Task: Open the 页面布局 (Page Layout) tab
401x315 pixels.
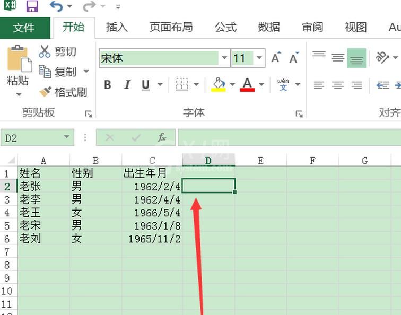Action: [171, 28]
